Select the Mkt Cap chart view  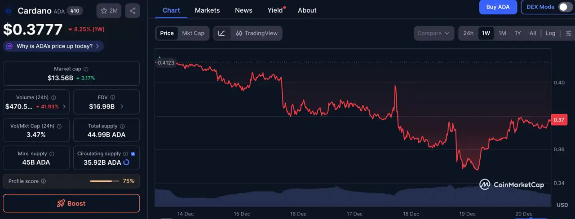pos(193,33)
